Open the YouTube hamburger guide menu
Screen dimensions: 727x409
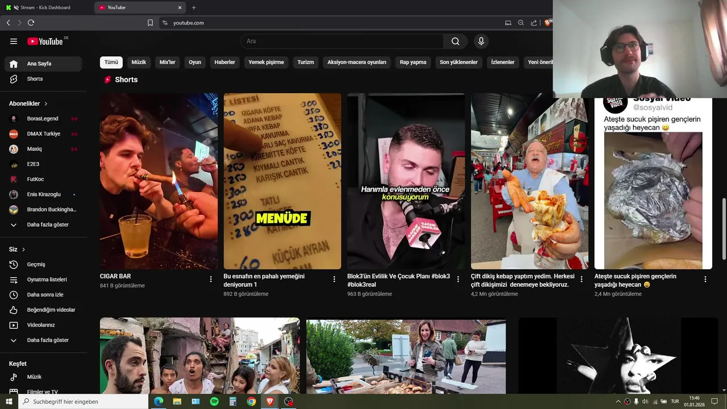[14, 41]
